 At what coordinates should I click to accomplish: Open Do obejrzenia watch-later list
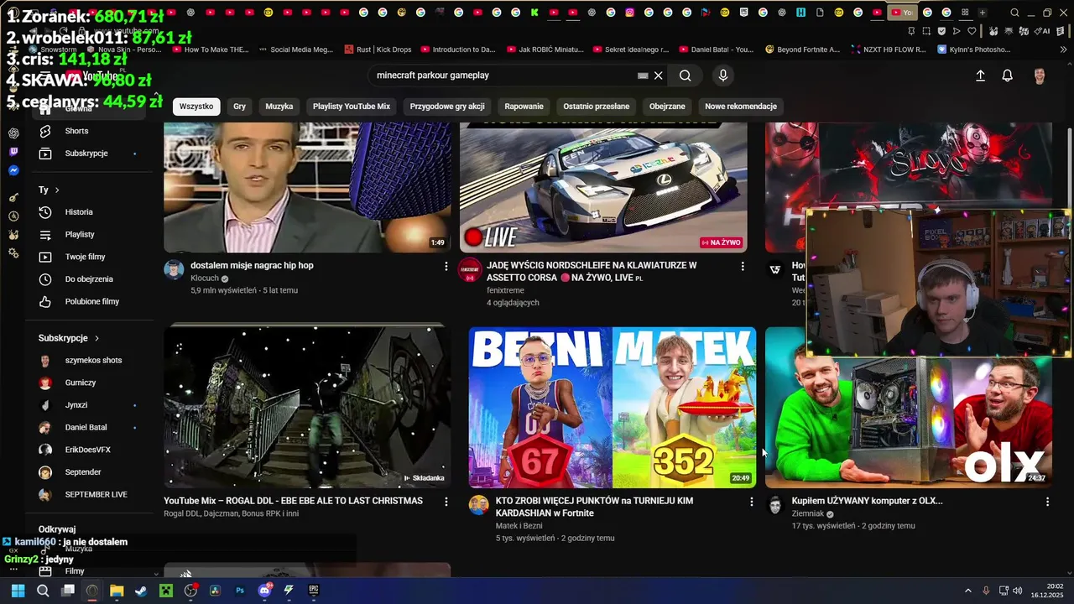[88, 279]
